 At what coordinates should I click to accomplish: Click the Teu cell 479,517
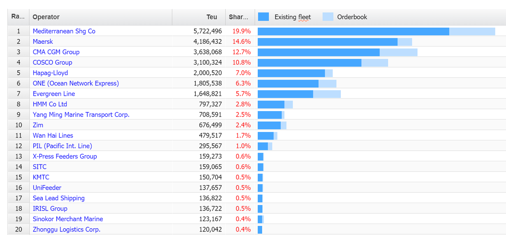coord(210,136)
